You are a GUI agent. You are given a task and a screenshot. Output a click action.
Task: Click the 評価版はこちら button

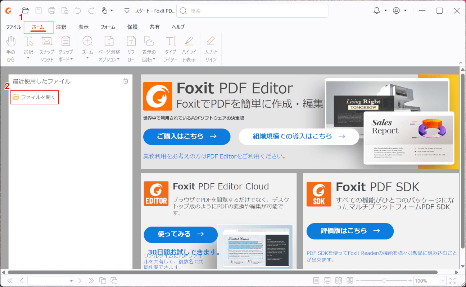[x=350, y=231]
